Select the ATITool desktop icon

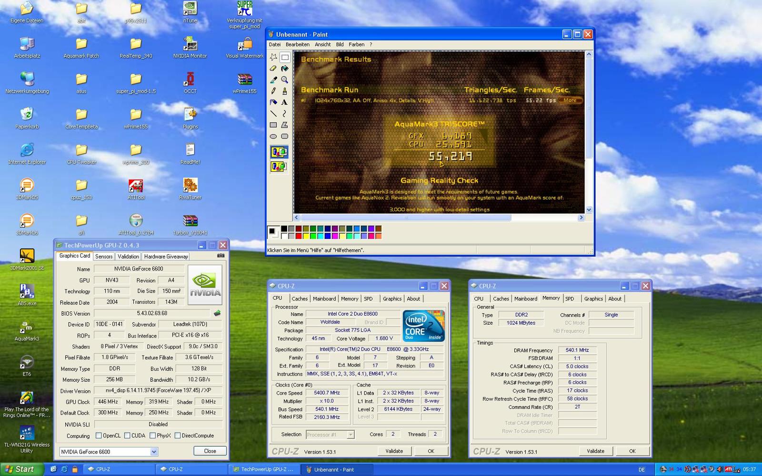pyautogui.click(x=136, y=188)
